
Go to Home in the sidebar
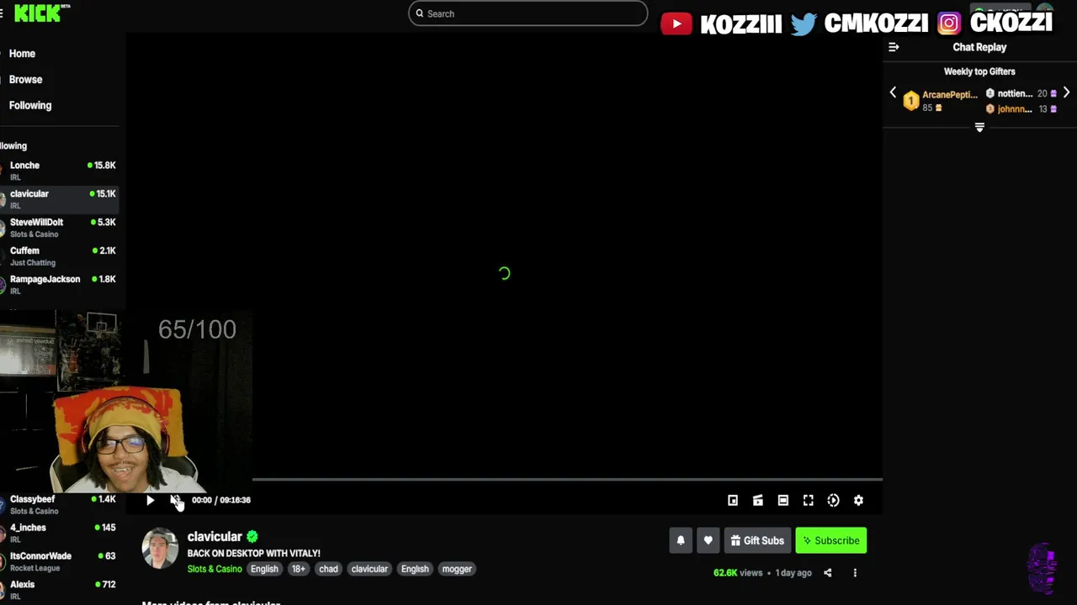tap(22, 54)
